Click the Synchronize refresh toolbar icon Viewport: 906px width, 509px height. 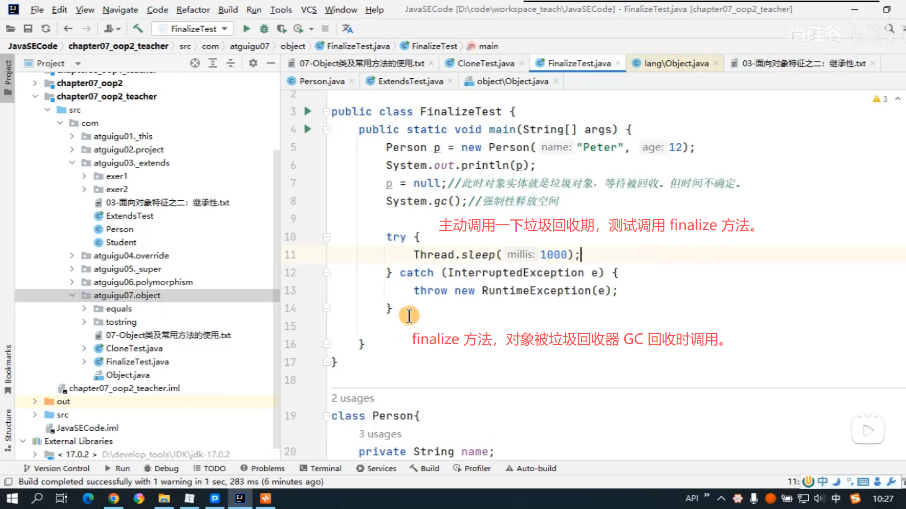point(46,29)
